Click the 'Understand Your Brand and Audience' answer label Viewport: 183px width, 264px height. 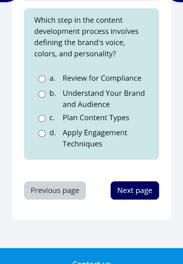tap(103, 99)
